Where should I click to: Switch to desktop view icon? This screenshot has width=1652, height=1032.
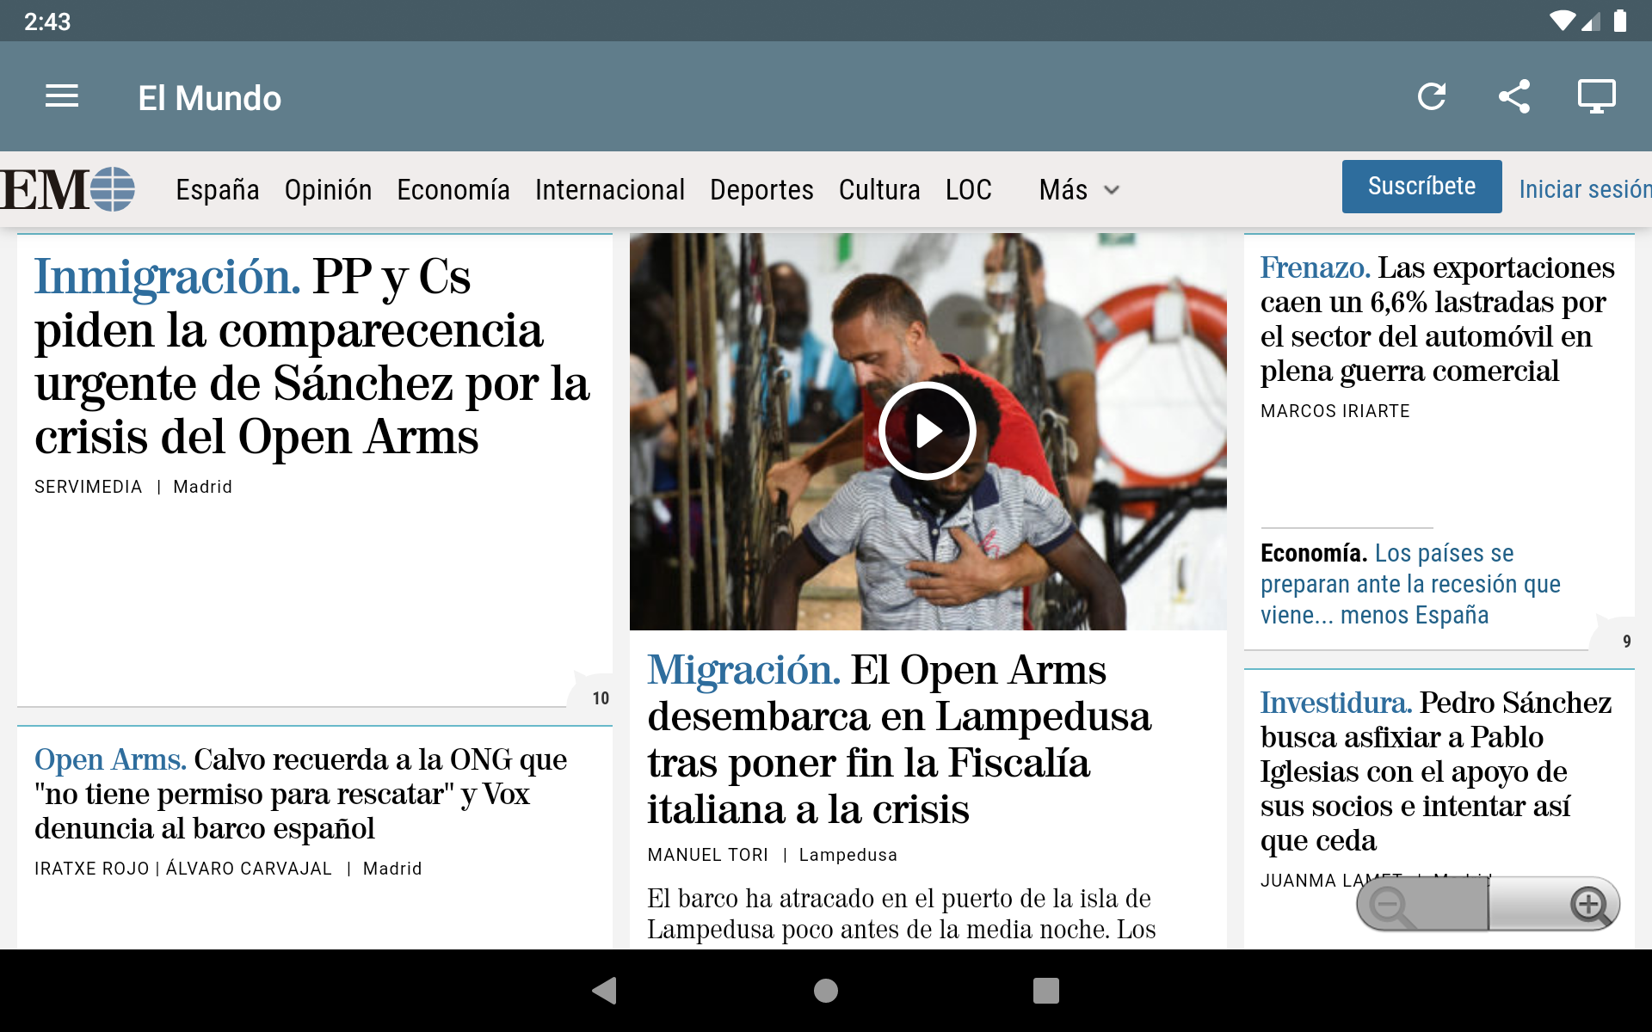point(1596,96)
